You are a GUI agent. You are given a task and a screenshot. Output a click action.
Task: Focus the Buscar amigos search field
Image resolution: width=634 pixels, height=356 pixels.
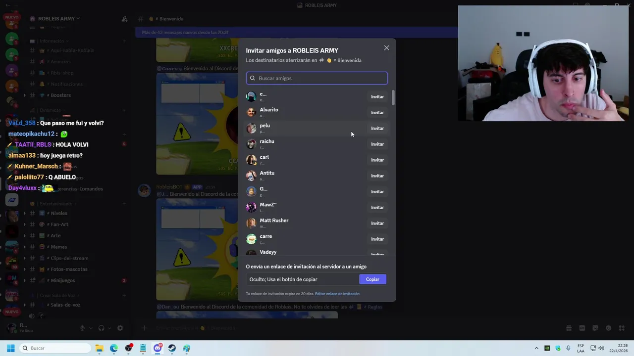point(317,78)
